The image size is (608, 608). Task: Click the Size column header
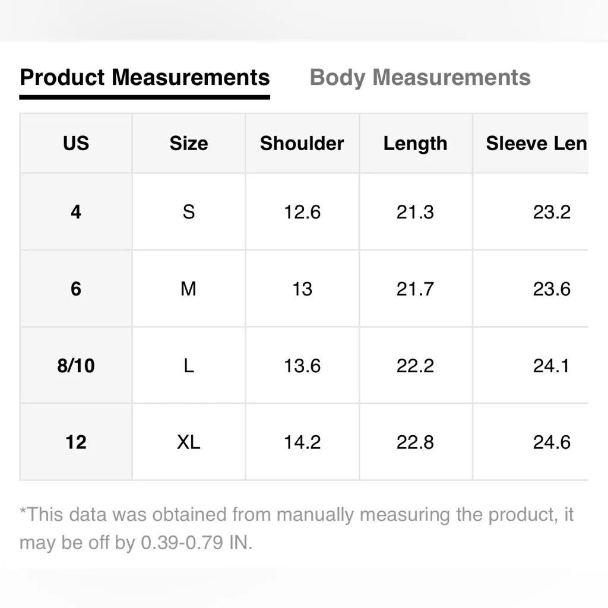[189, 144]
